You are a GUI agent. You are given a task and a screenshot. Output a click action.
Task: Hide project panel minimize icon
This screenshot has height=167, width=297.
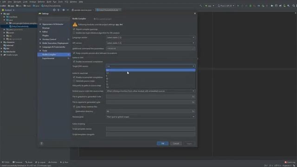click(68, 10)
